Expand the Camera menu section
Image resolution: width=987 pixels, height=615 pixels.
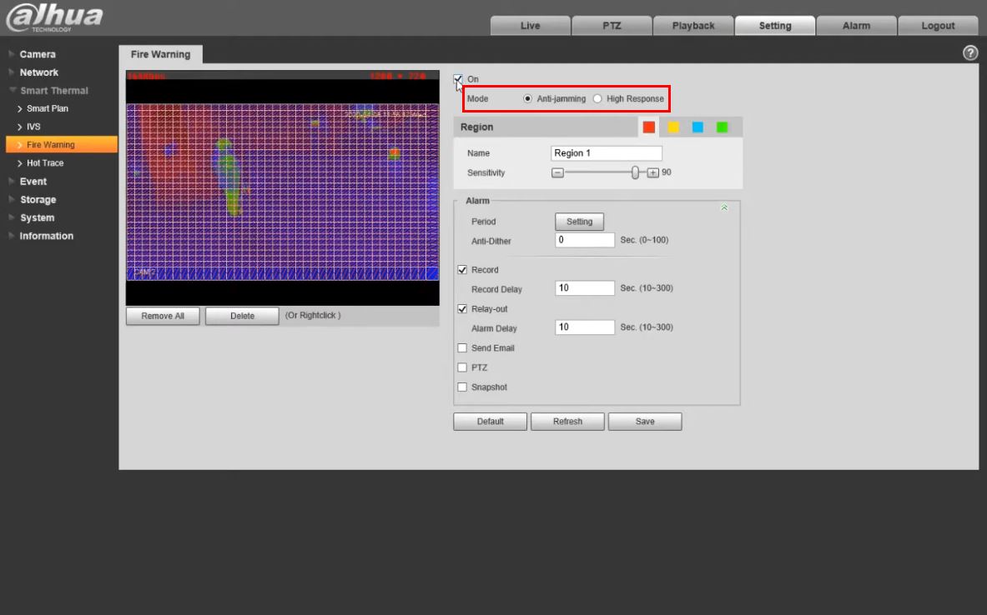click(38, 54)
